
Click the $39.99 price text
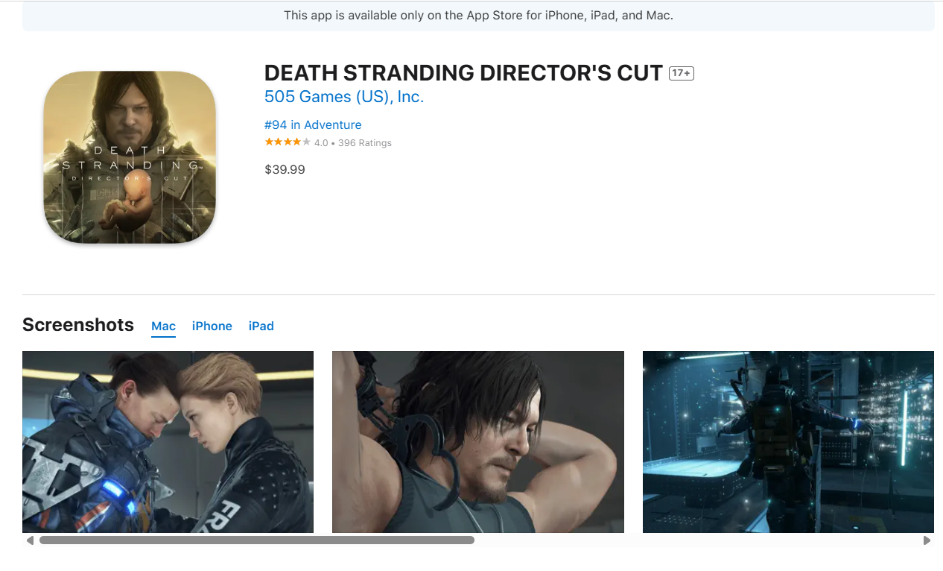click(x=285, y=170)
